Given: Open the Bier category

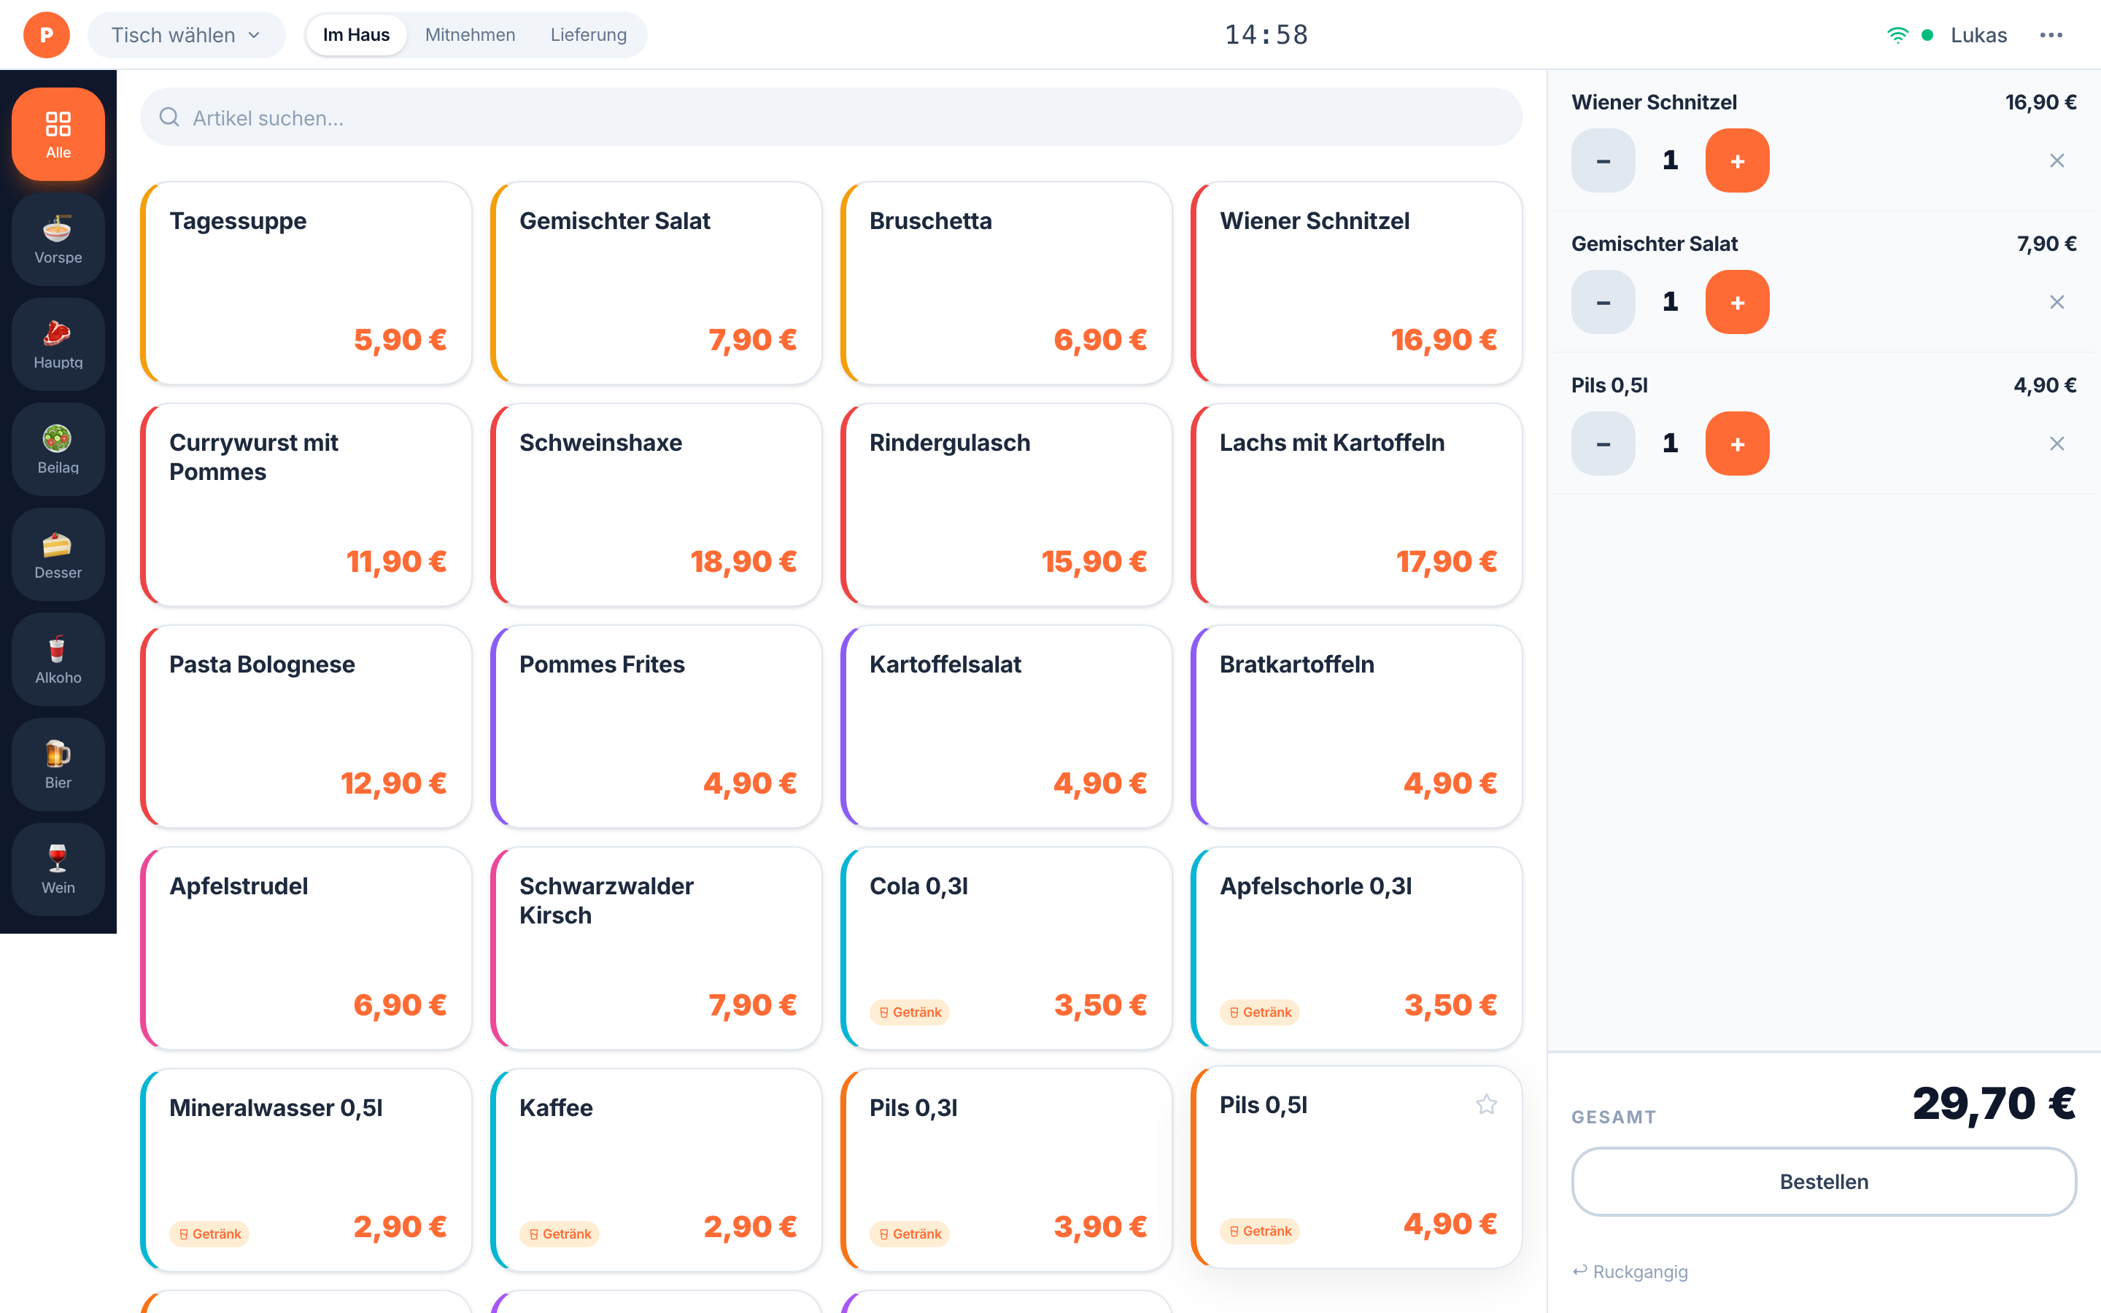Looking at the screenshot, I should (x=58, y=765).
